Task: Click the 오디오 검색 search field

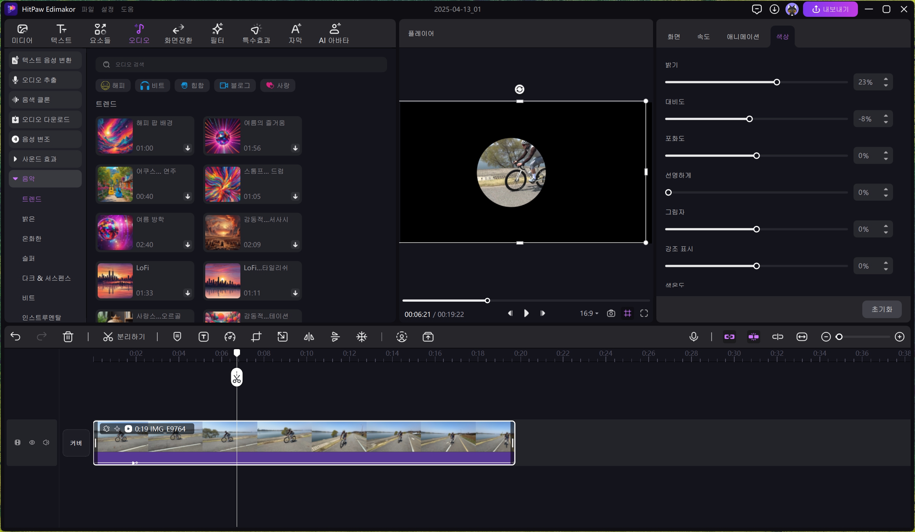Action: pyautogui.click(x=241, y=64)
